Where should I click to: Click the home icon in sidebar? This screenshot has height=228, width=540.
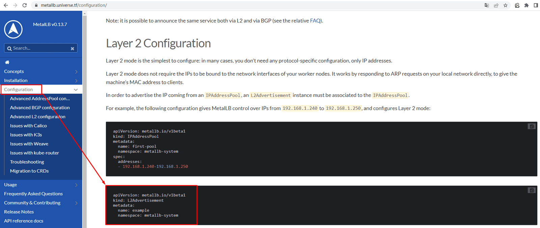[7, 62]
